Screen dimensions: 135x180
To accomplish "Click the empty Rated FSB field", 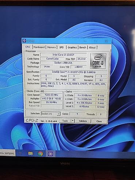I will click(51, 106).
